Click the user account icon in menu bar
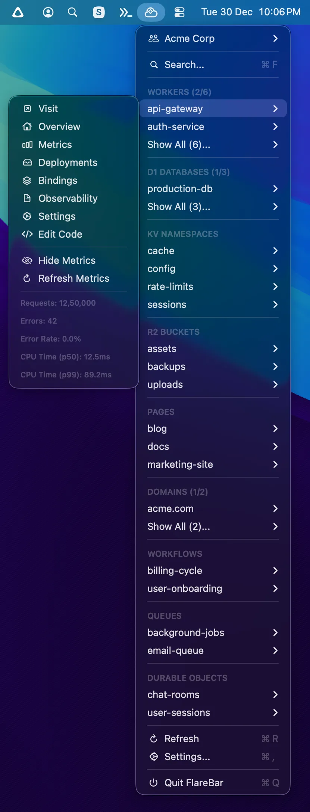This screenshot has width=310, height=812. pyautogui.click(x=48, y=12)
